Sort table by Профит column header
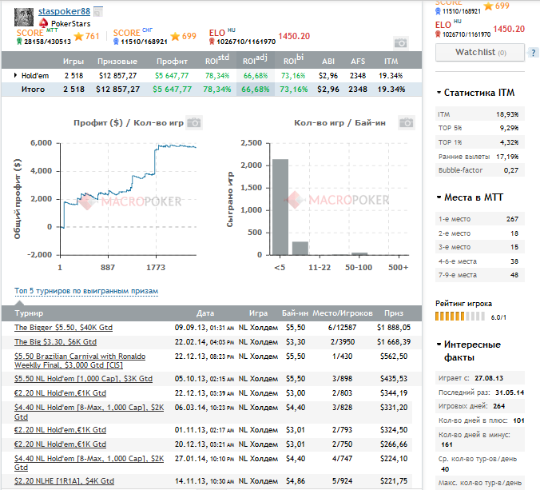This screenshot has height=490, width=540. (172, 61)
